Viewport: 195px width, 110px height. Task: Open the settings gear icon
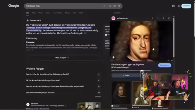tap(173, 6)
